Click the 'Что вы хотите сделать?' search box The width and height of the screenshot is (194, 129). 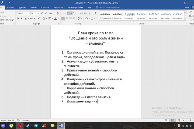[x=108, y=8]
